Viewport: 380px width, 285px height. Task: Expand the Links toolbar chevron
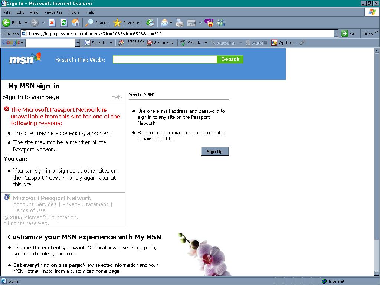tap(376, 32)
